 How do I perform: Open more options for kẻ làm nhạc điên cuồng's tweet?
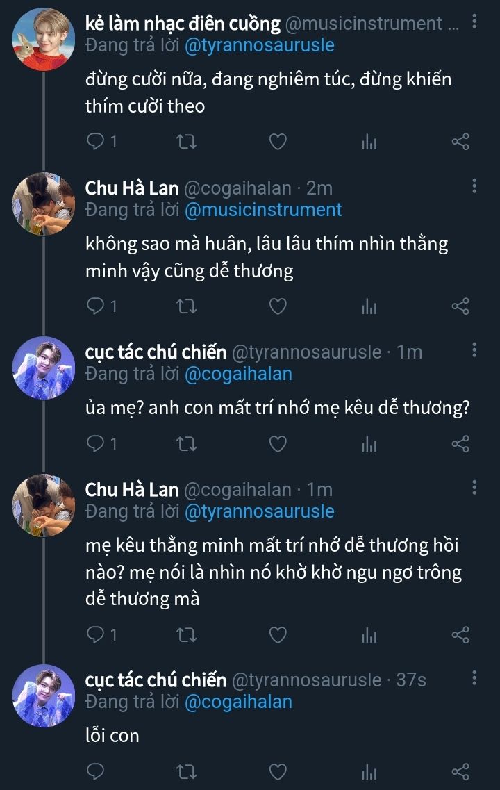coord(474,22)
